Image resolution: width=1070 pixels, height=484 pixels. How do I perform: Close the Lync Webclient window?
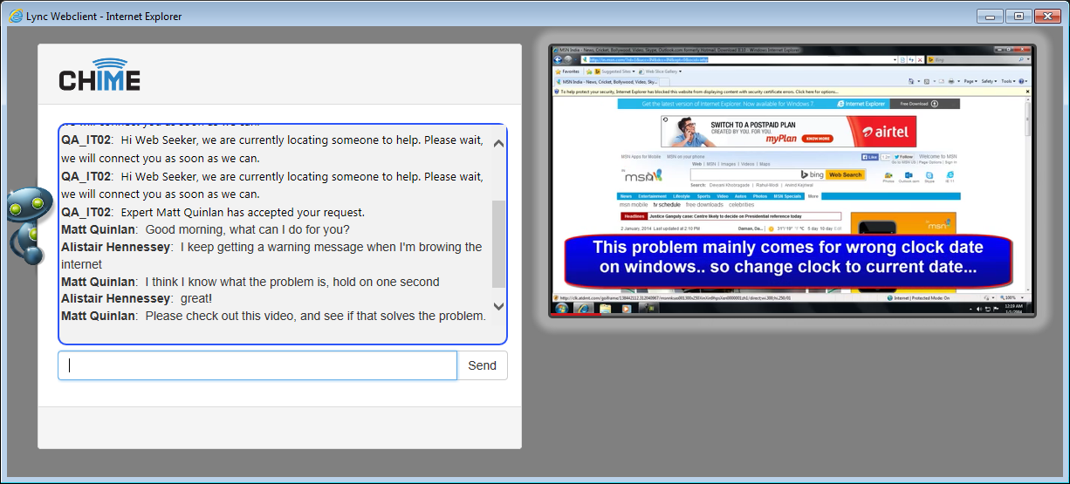click(1046, 16)
